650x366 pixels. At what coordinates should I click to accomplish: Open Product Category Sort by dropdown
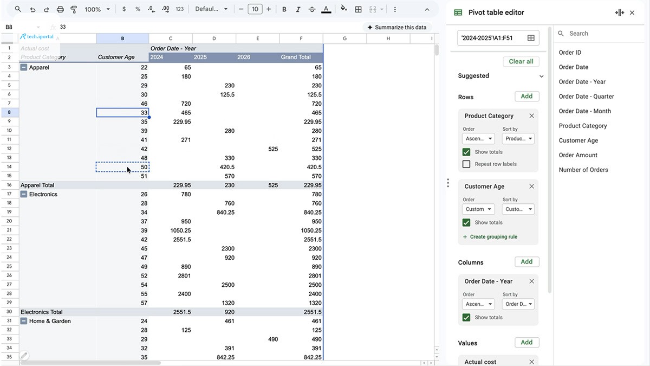point(518,138)
